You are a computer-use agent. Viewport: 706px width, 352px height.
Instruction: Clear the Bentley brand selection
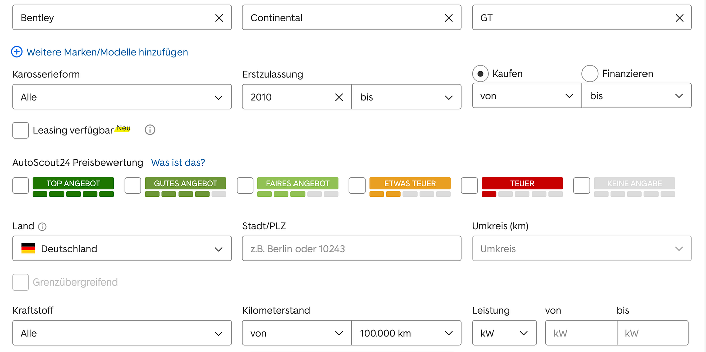(x=219, y=18)
